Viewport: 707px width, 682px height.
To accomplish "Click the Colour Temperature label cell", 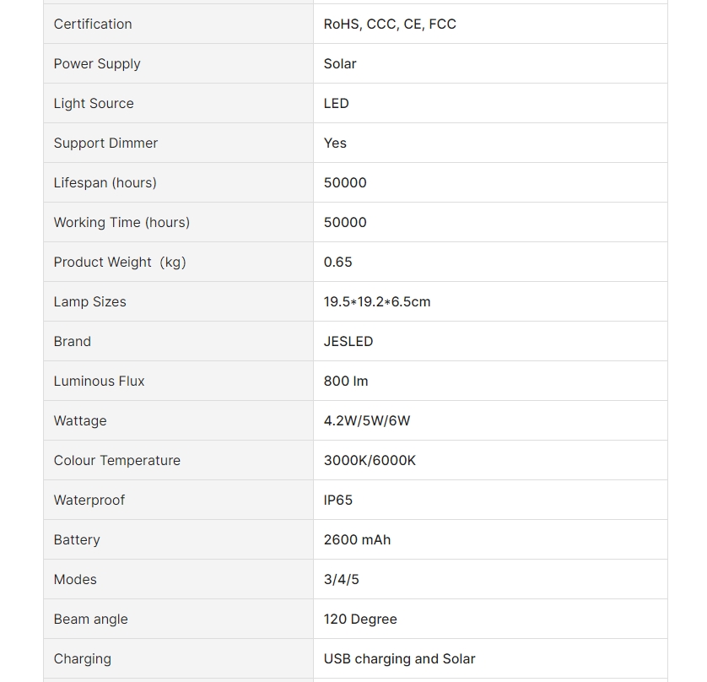I will pyautogui.click(x=178, y=461).
